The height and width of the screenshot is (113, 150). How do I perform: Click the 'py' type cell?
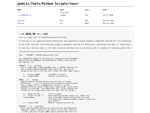61,23
